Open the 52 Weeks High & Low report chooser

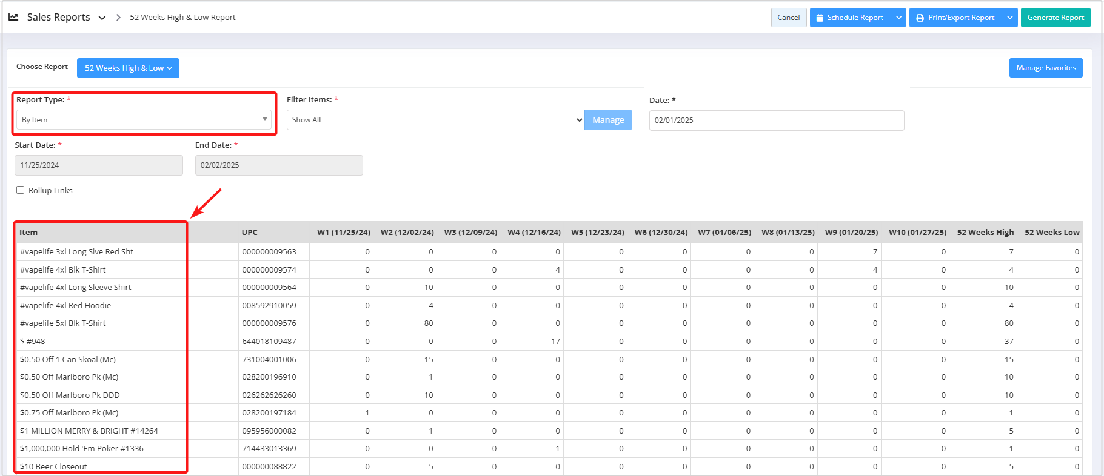click(128, 68)
